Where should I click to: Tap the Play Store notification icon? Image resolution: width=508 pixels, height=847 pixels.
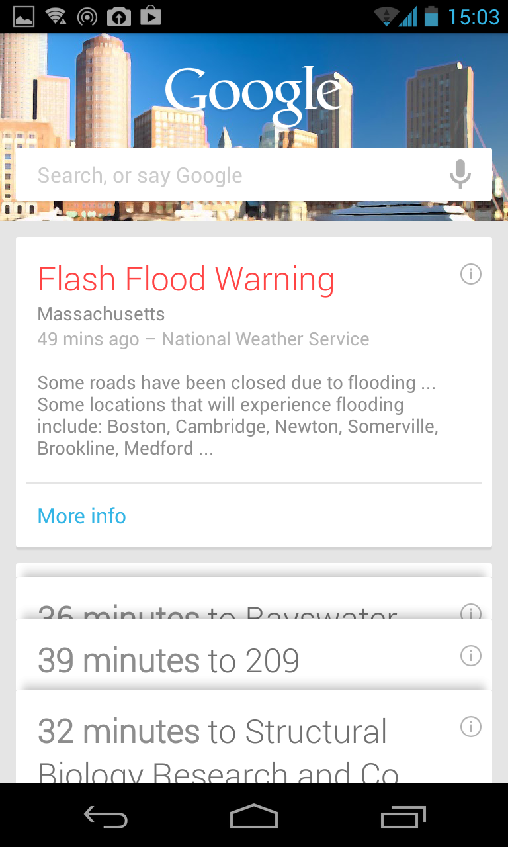(150, 16)
